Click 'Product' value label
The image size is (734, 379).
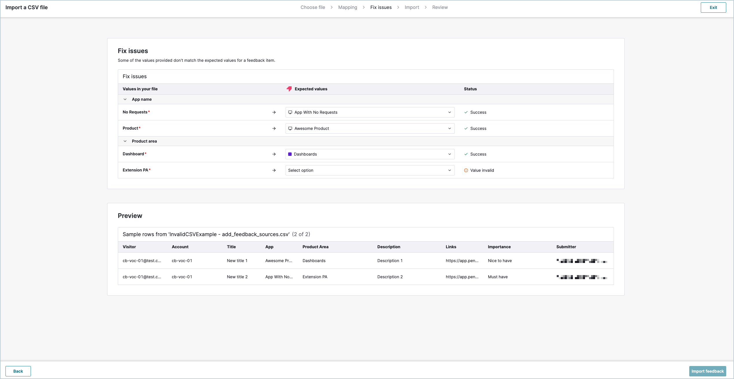point(131,128)
